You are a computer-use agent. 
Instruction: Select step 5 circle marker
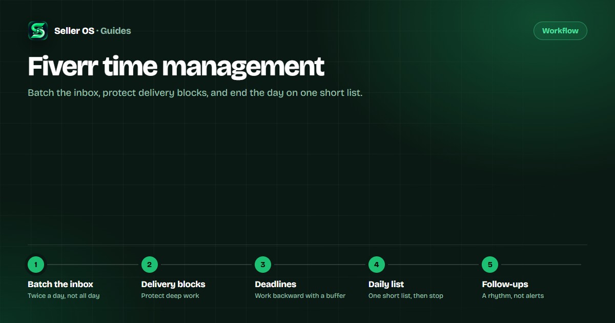click(490, 265)
